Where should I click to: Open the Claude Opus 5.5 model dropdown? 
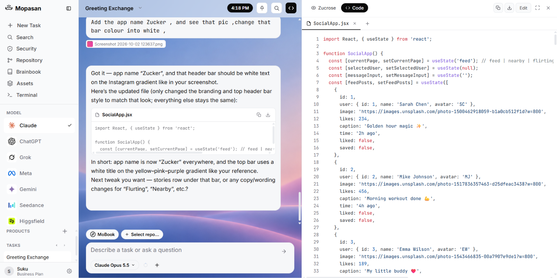[x=115, y=265]
